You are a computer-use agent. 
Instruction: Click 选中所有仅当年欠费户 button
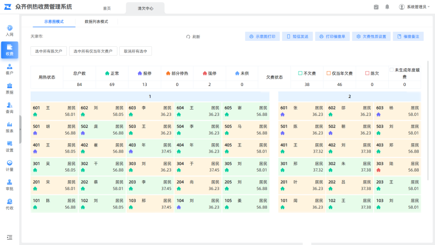tap(93, 51)
